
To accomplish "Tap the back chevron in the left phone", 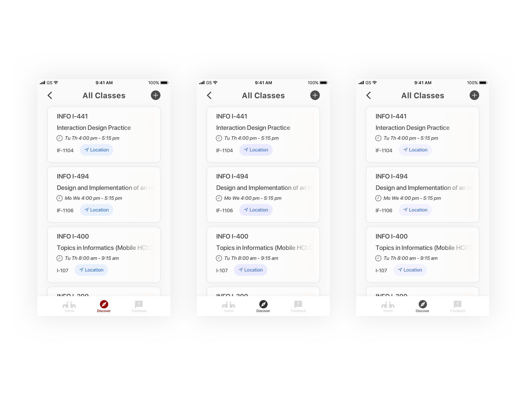I will coord(50,95).
